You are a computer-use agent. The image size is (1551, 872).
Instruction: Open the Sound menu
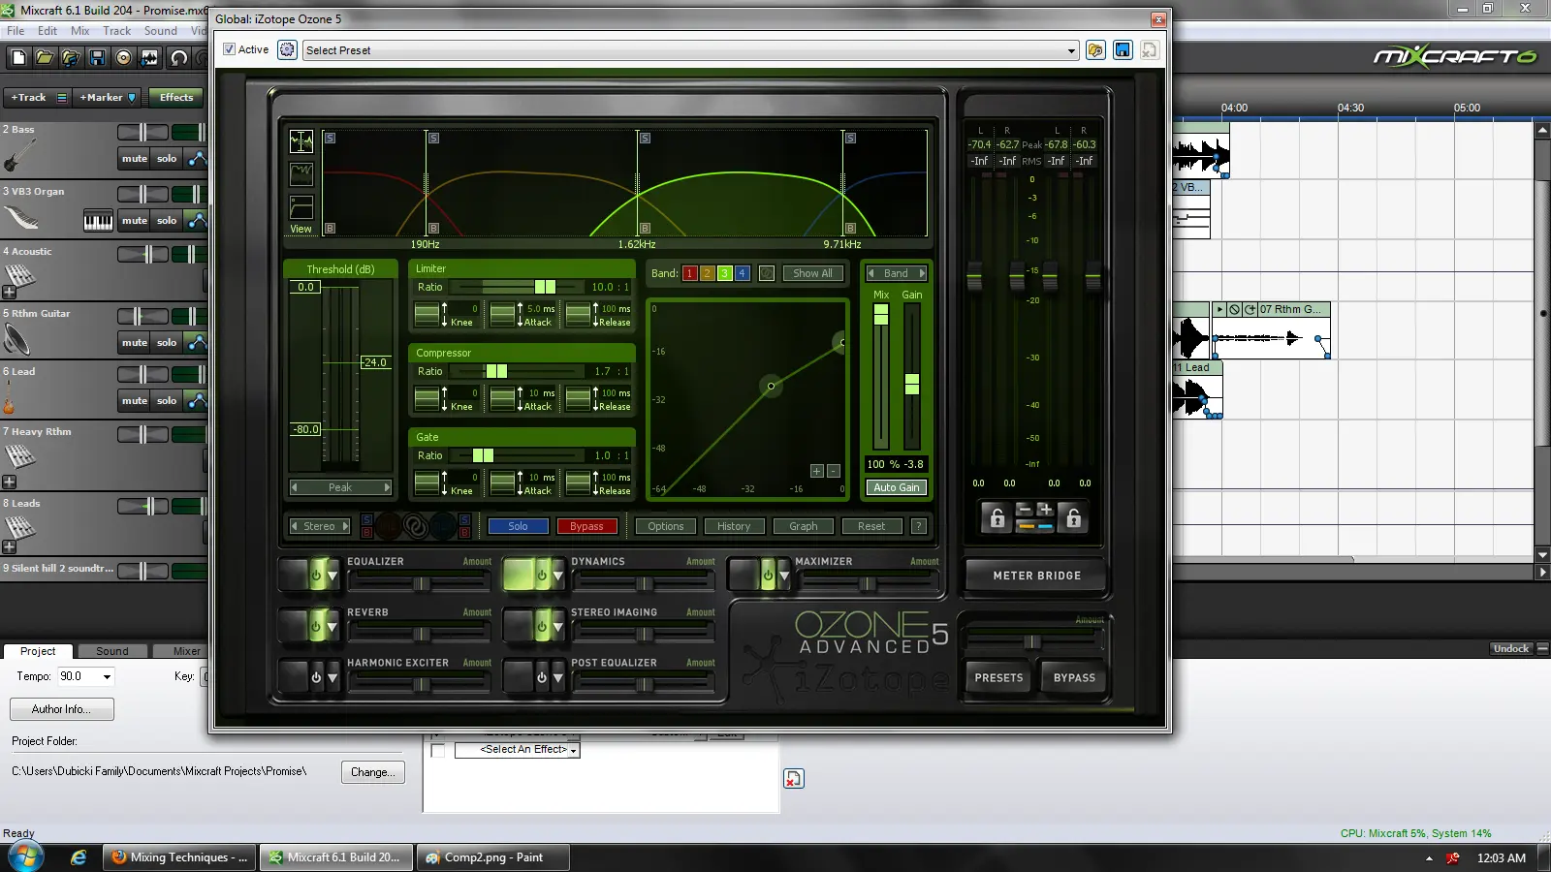tap(161, 31)
